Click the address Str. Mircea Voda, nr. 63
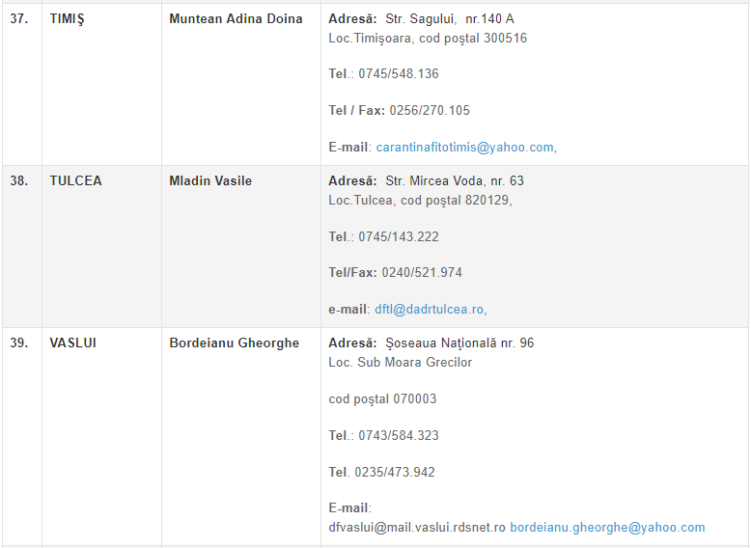This screenshot has width=751, height=548. click(455, 181)
